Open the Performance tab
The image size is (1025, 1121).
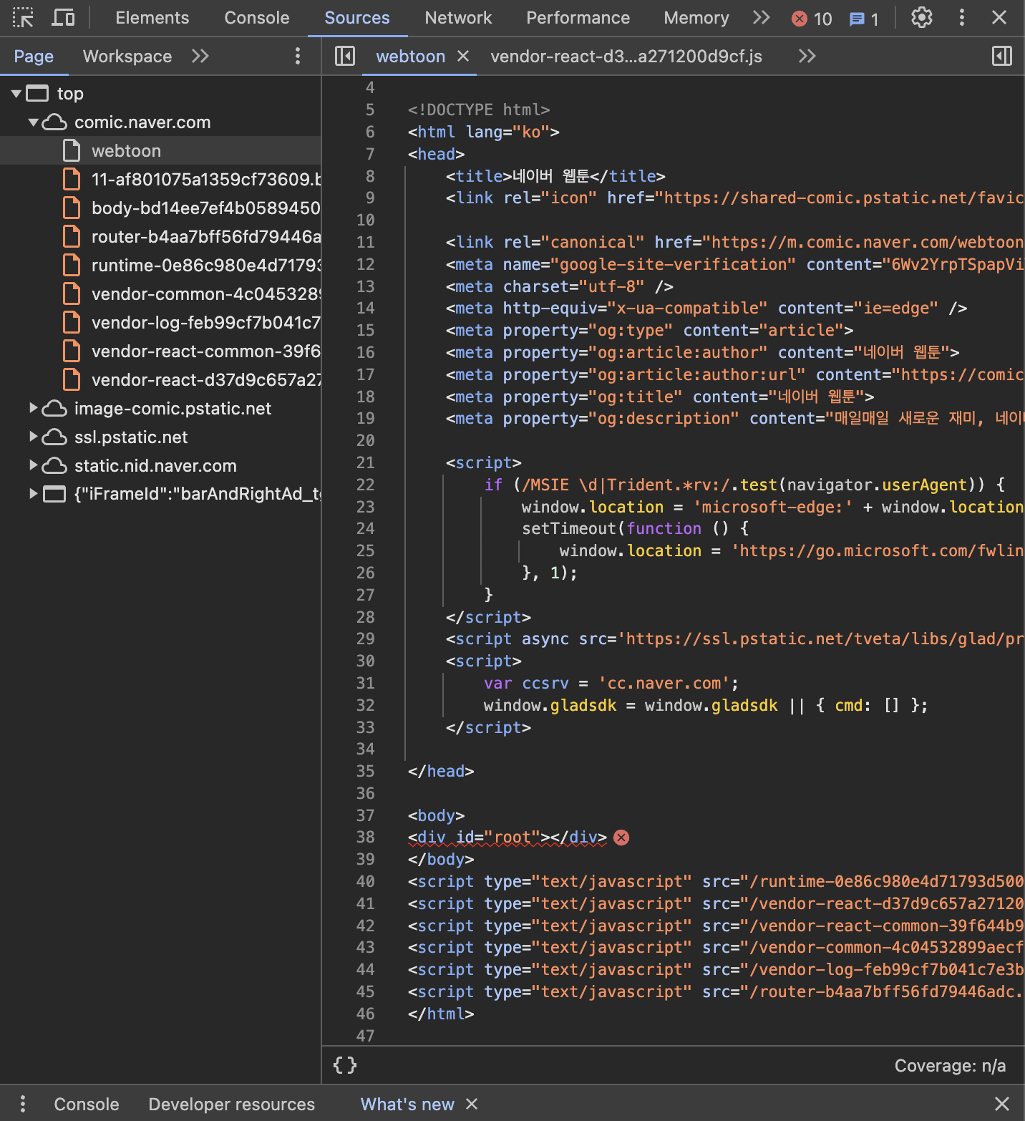578,18
